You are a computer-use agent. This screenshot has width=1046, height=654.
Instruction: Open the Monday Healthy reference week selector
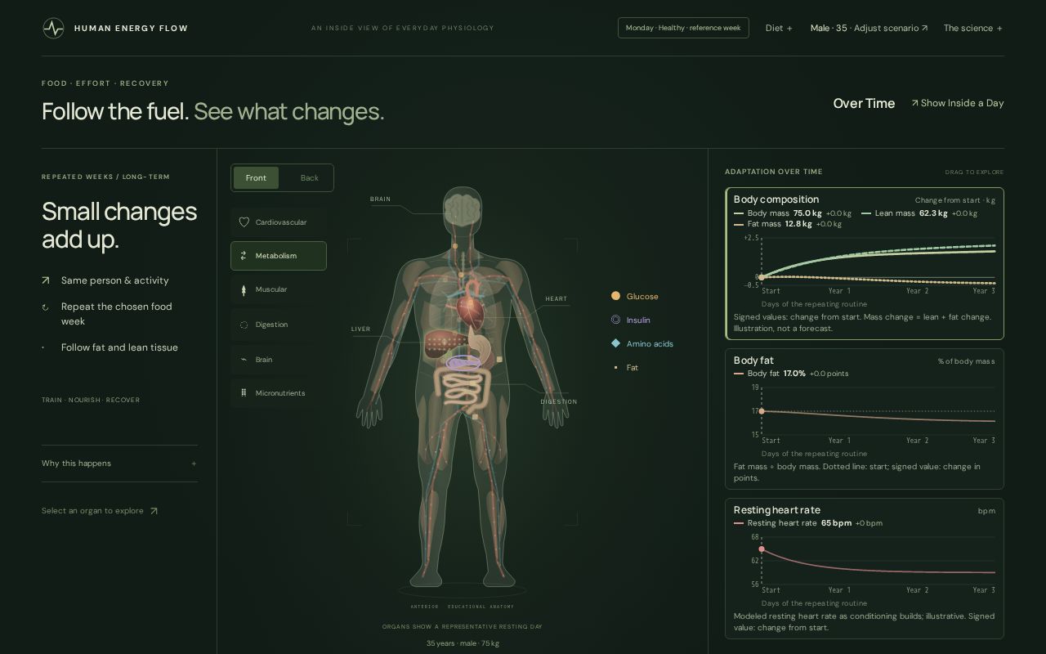click(683, 28)
